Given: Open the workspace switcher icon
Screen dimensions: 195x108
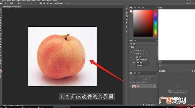Looking at the screenshot, I should tap(190, 4).
